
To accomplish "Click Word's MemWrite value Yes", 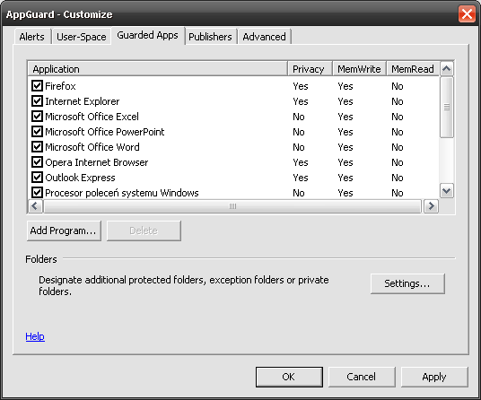I will click(x=345, y=147).
